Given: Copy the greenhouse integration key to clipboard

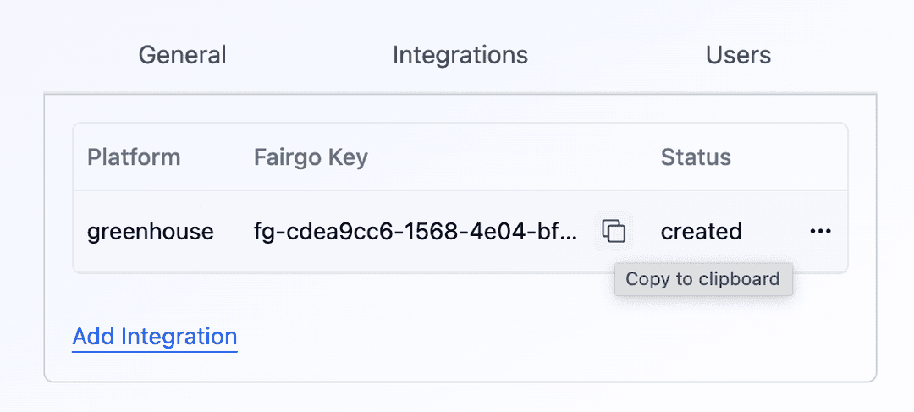Looking at the screenshot, I should click(x=614, y=231).
